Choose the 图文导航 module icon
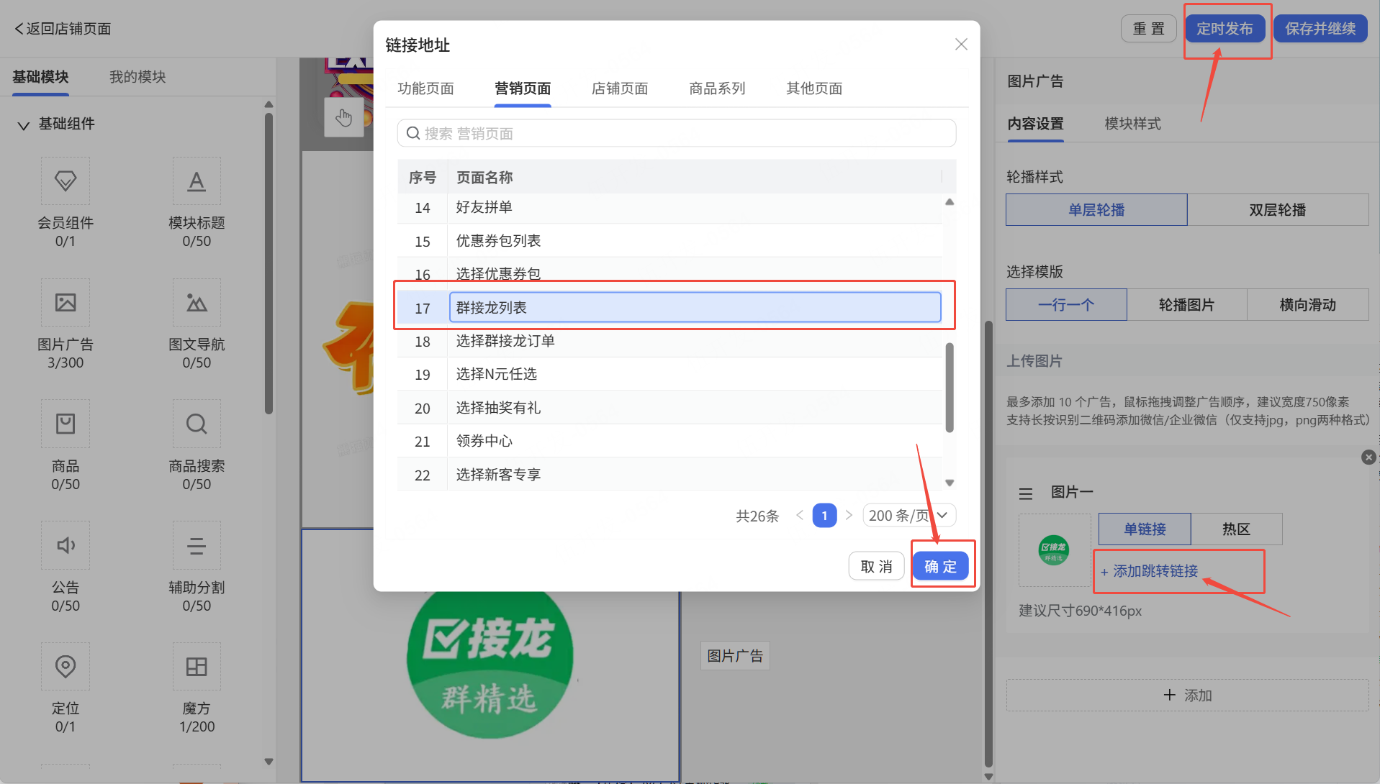Viewport: 1380px width, 784px height. [197, 302]
